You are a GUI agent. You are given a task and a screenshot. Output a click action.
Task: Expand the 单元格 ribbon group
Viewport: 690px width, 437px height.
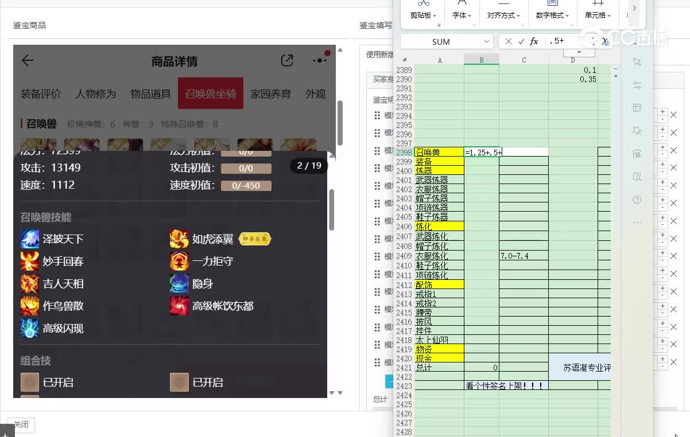[x=598, y=15]
